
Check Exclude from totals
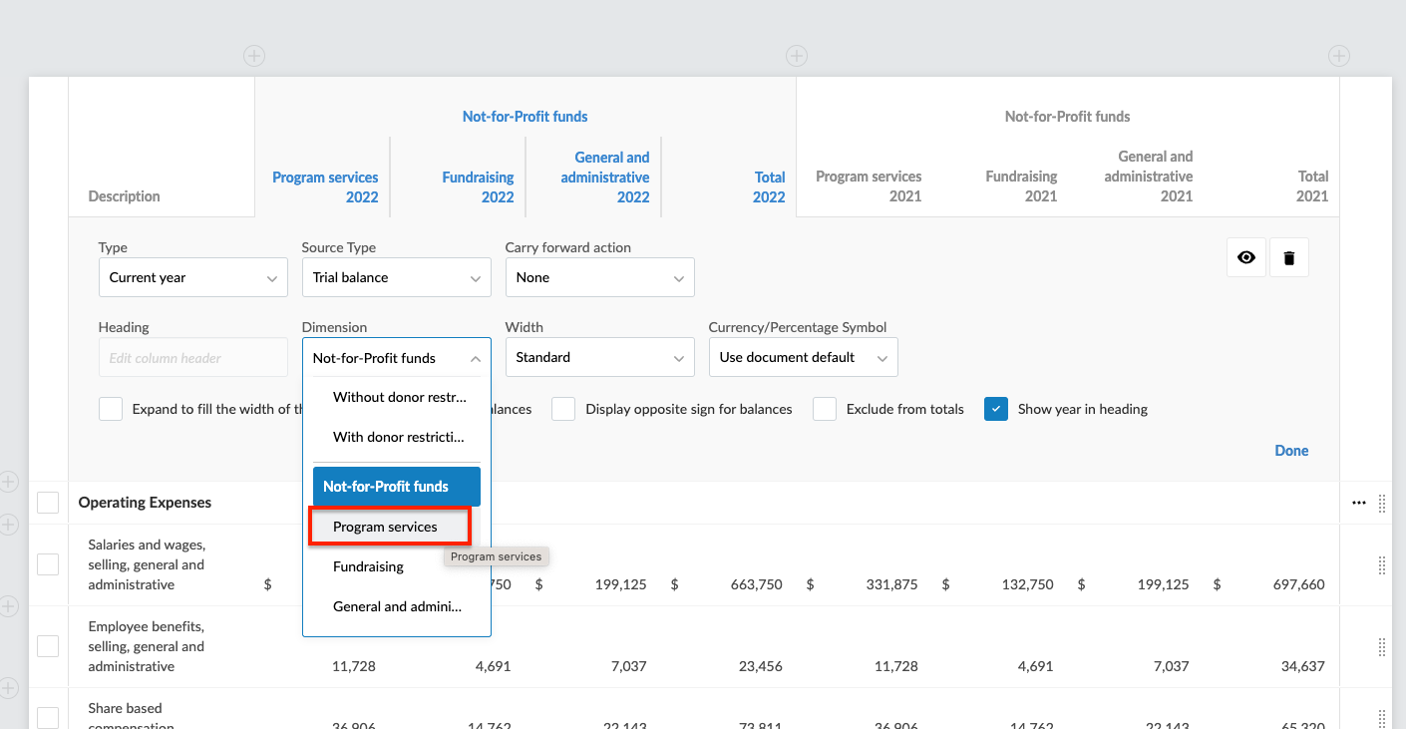[x=824, y=409]
